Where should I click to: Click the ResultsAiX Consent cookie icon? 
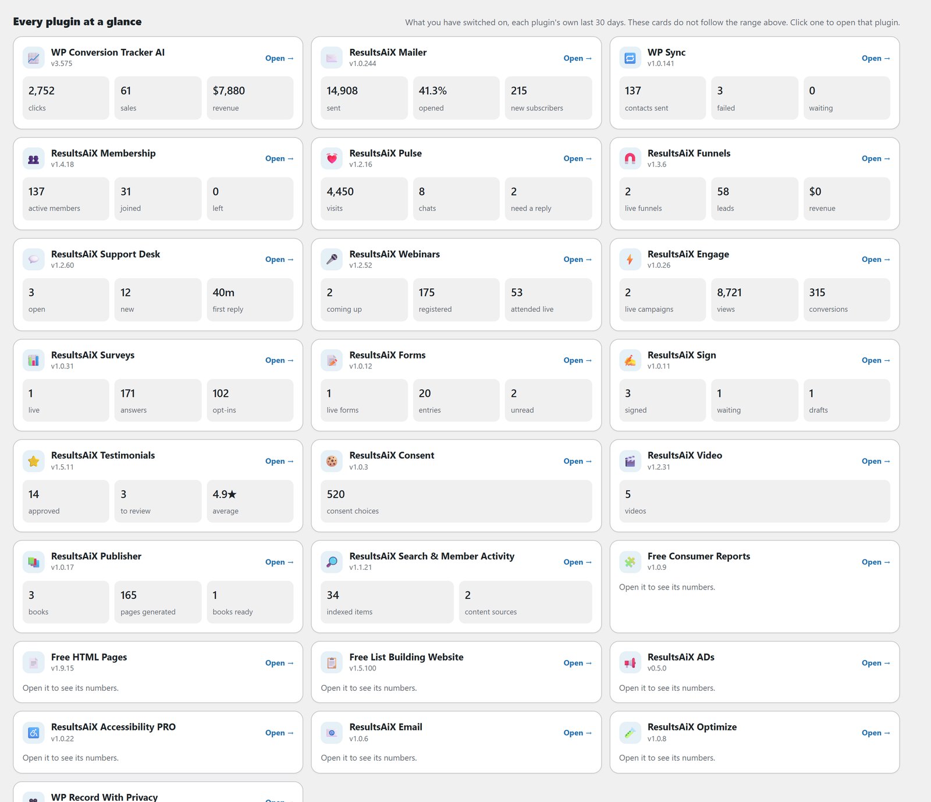[x=332, y=461]
